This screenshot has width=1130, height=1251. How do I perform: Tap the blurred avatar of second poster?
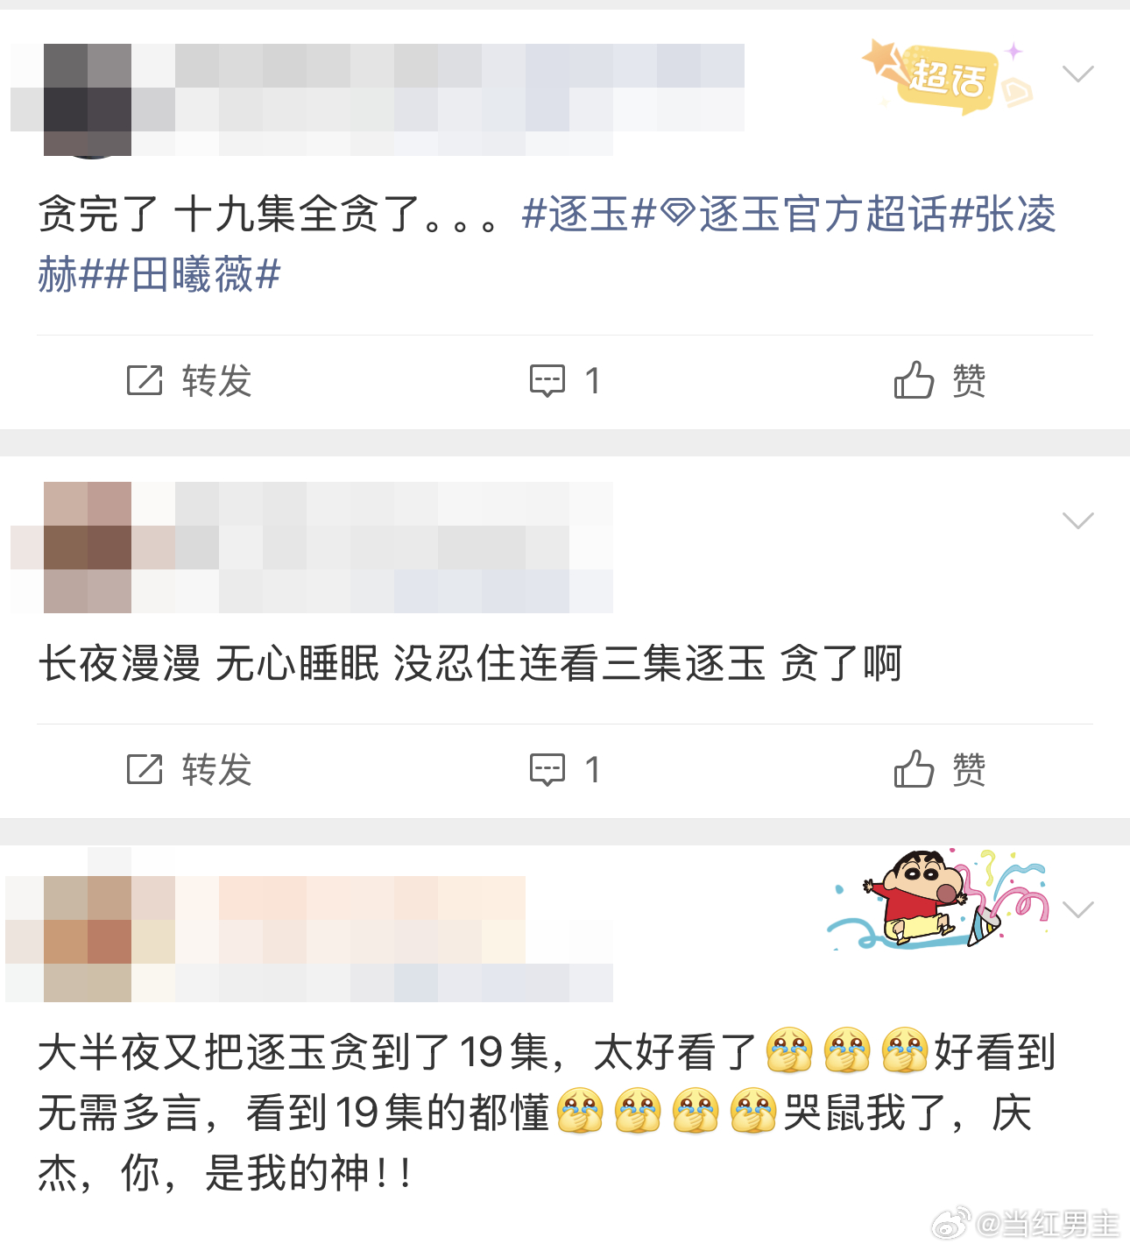click(x=88, y=548)
